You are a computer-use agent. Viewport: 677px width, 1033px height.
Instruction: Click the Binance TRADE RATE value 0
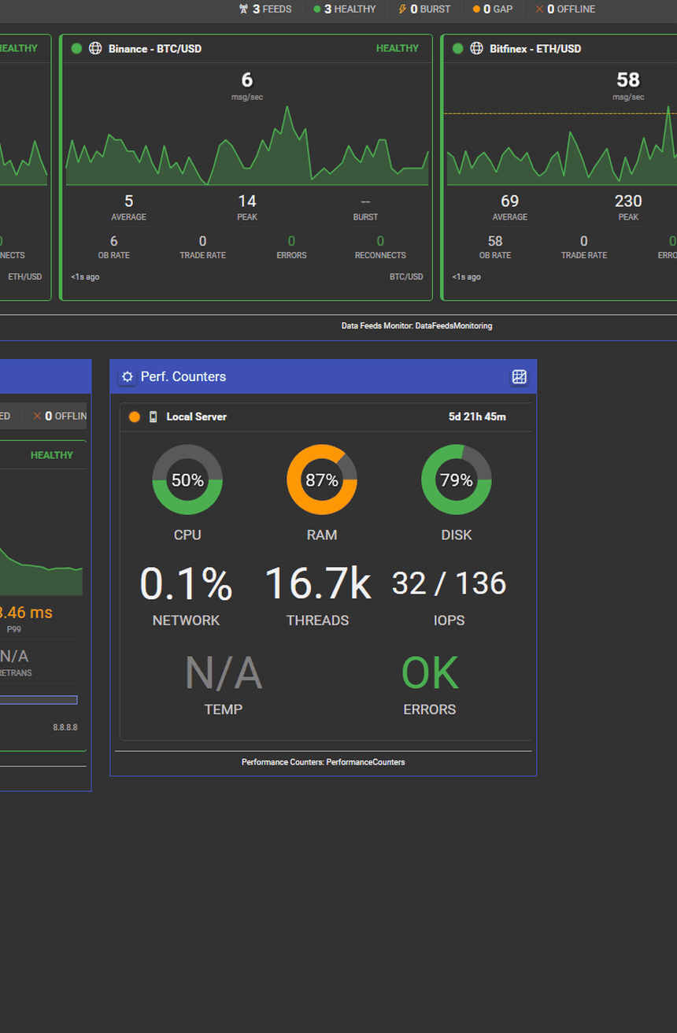(203, 241)
